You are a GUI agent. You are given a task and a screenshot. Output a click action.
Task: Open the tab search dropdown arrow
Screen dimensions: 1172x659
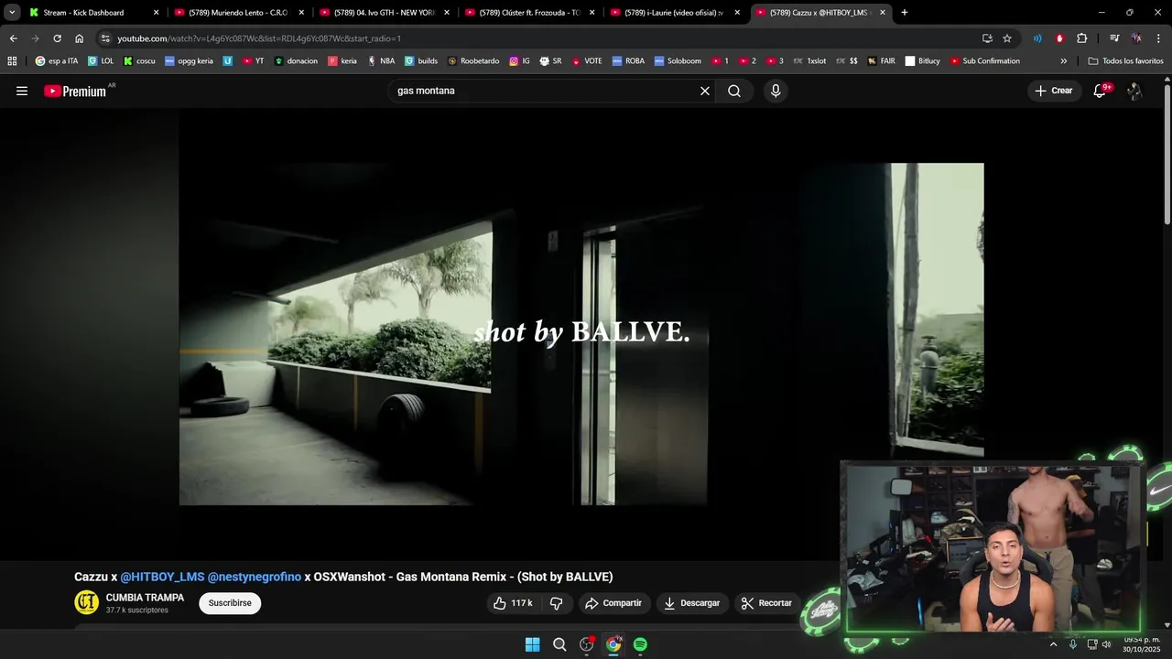coord(12,13)
